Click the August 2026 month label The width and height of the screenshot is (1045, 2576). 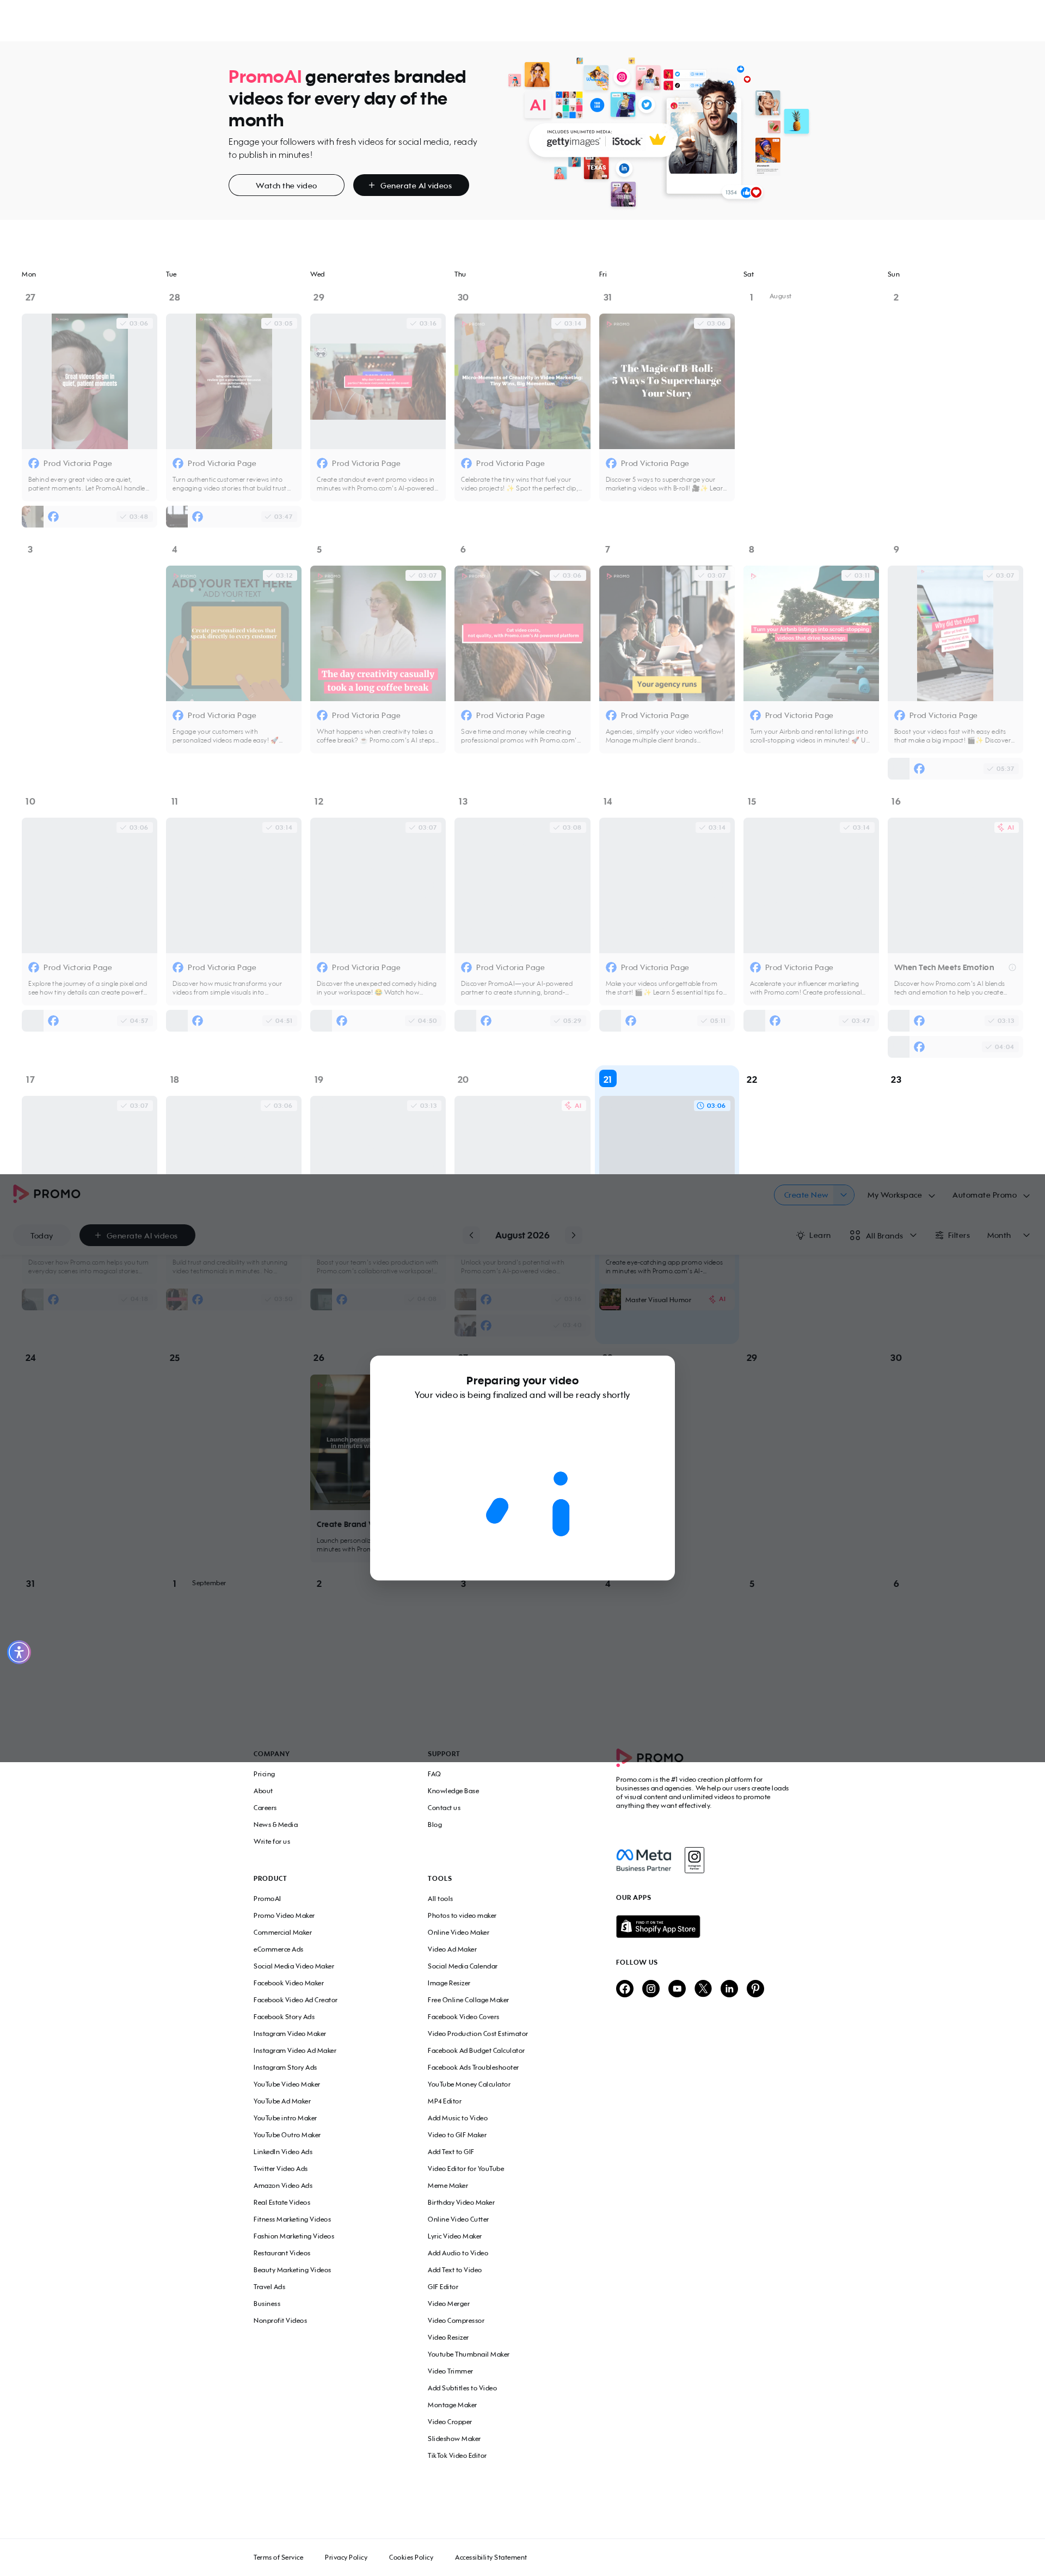522,1235
